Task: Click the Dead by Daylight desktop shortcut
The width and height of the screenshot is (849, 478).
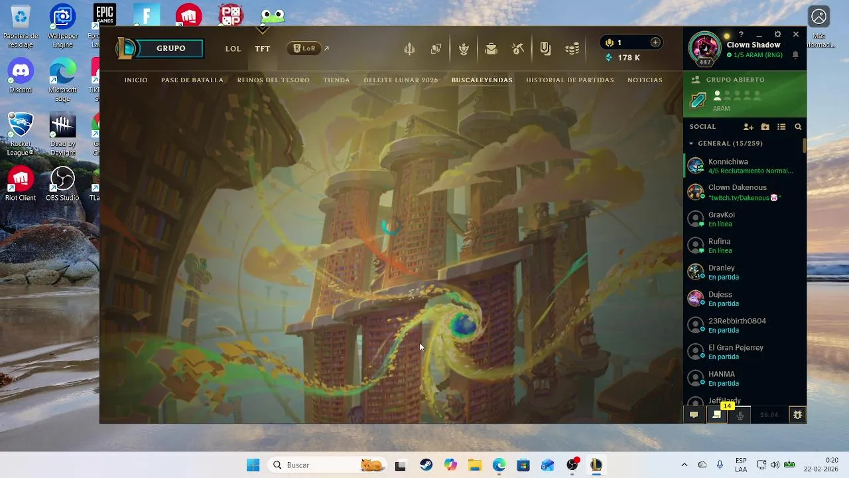Action: (x=62, y=133)
